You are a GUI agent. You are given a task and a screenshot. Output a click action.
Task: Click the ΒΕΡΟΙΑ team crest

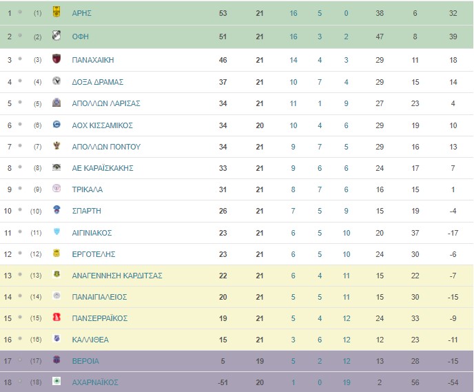coord(56,360)
